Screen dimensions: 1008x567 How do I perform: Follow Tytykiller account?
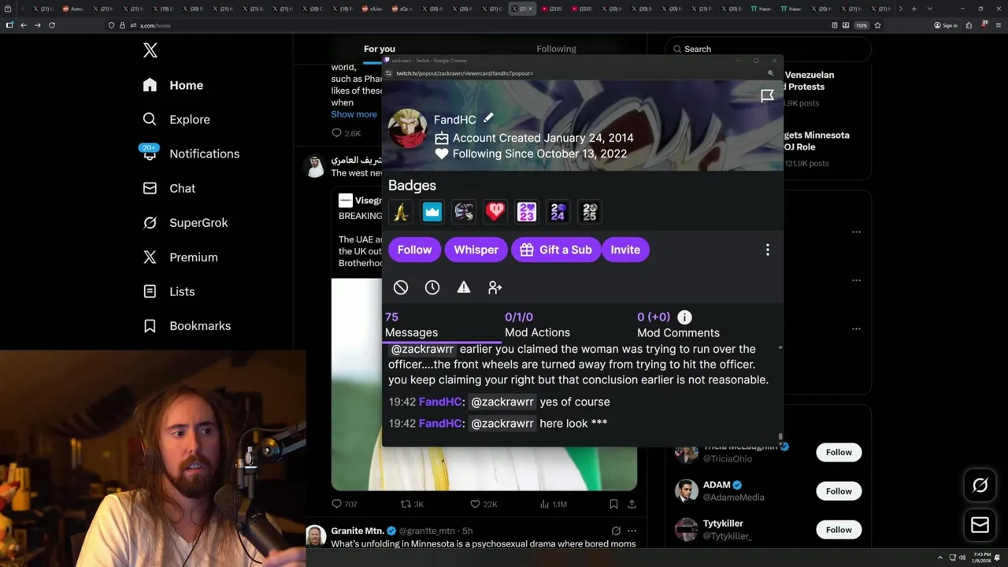click(x=839, y=529)
